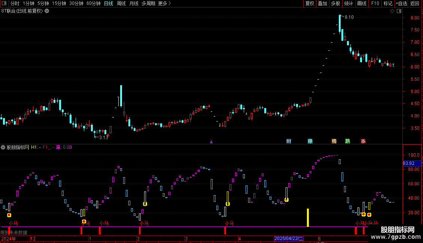This screenshot has height=243, width=423.
Task: Switch to 分时 intraday view
Action: [15, 3]
